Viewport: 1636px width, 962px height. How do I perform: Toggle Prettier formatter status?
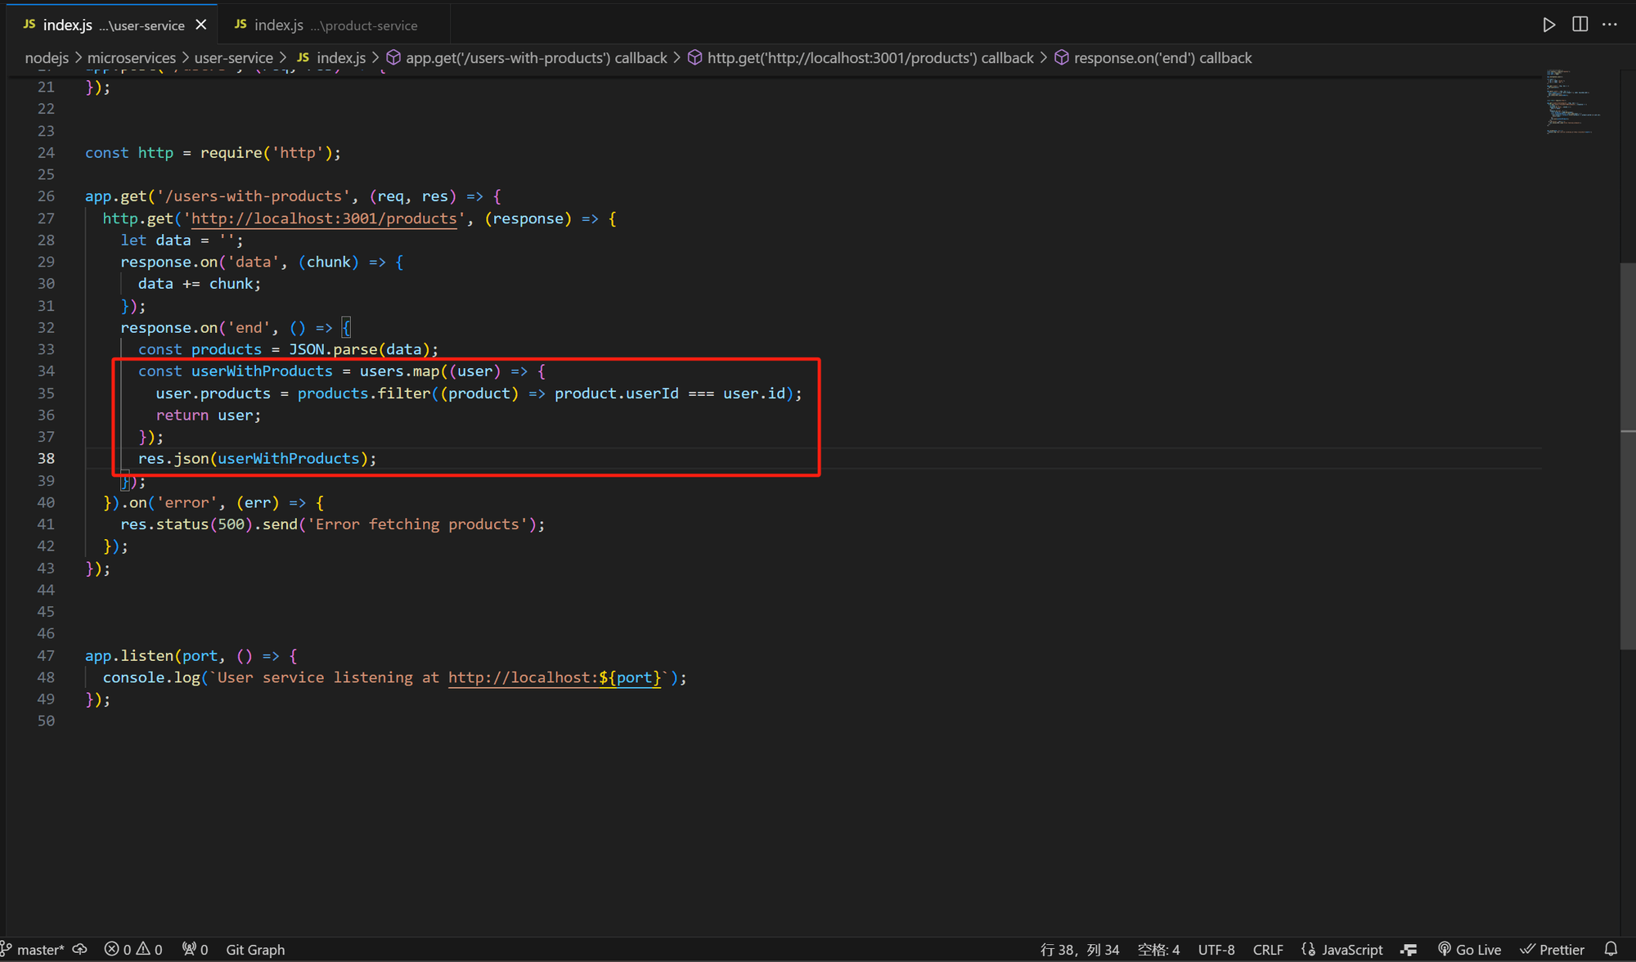1552,949
